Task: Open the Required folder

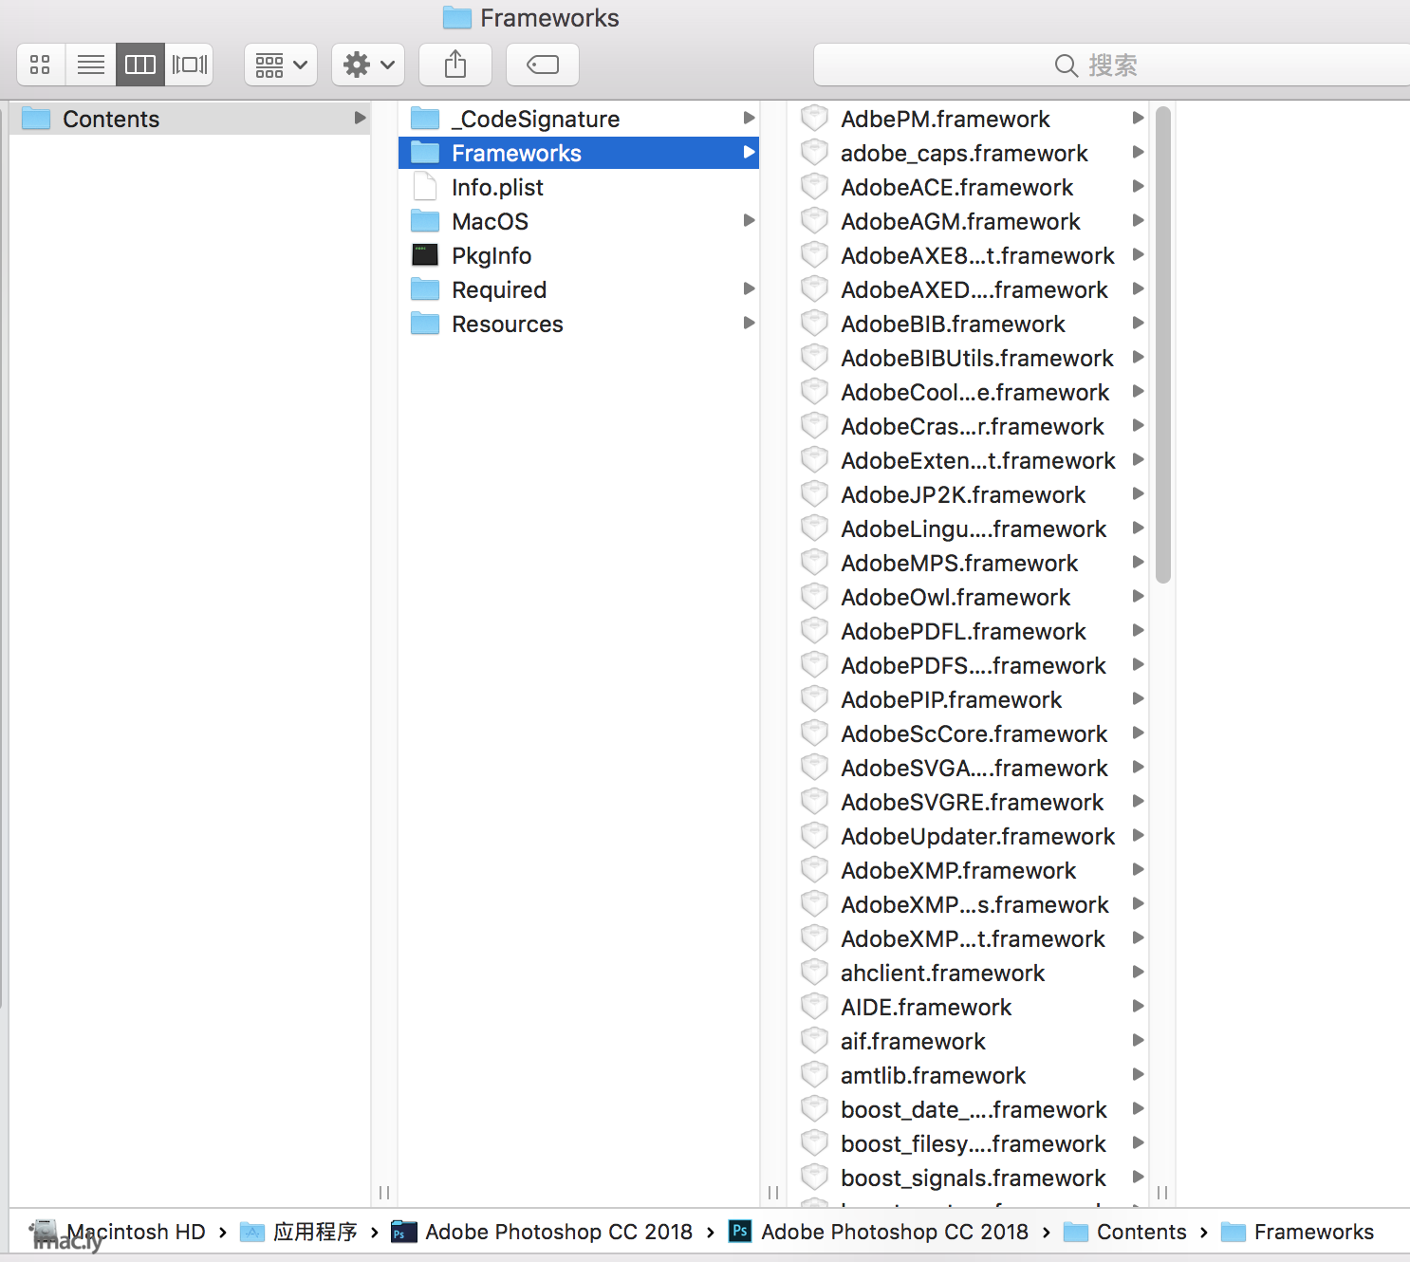Action: pyautogui.click(x=579, y=289)
